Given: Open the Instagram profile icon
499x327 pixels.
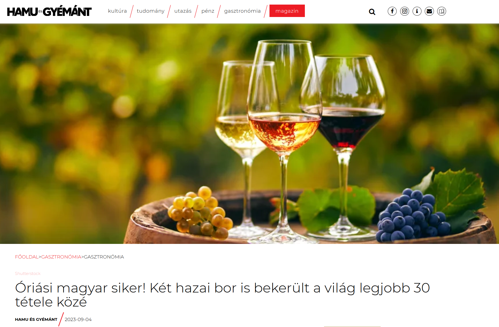Looking at the screenshot, I should point(404,11).
